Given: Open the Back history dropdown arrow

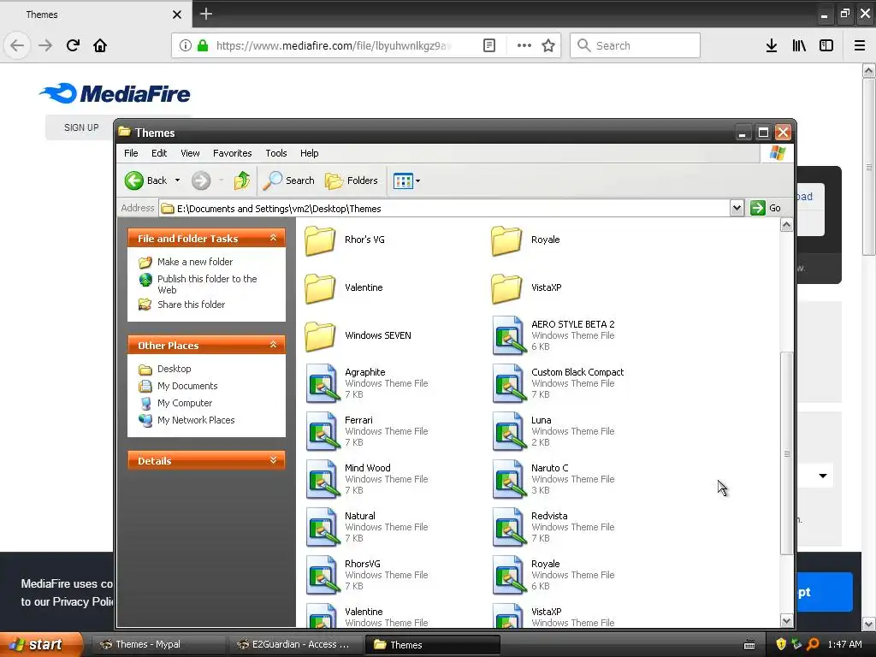Looking at the screenshot, I should click(178, 181).
